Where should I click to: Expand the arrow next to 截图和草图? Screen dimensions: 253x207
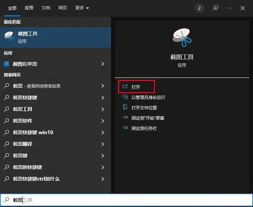103,64
